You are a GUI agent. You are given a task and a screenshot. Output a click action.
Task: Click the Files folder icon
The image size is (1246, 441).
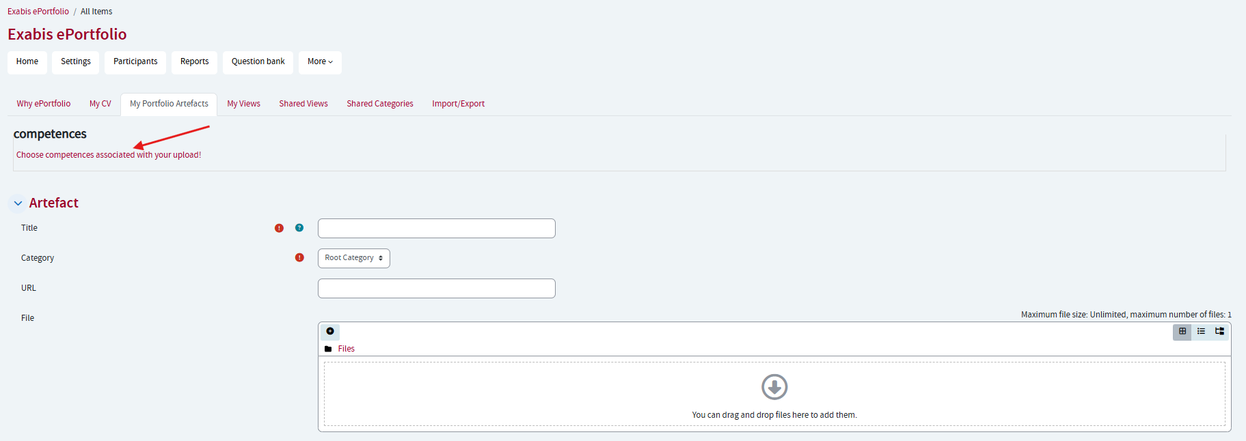coord(328,349)
